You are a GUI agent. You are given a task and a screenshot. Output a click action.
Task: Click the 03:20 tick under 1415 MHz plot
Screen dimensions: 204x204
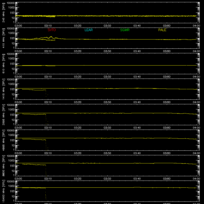click(78, 102)
